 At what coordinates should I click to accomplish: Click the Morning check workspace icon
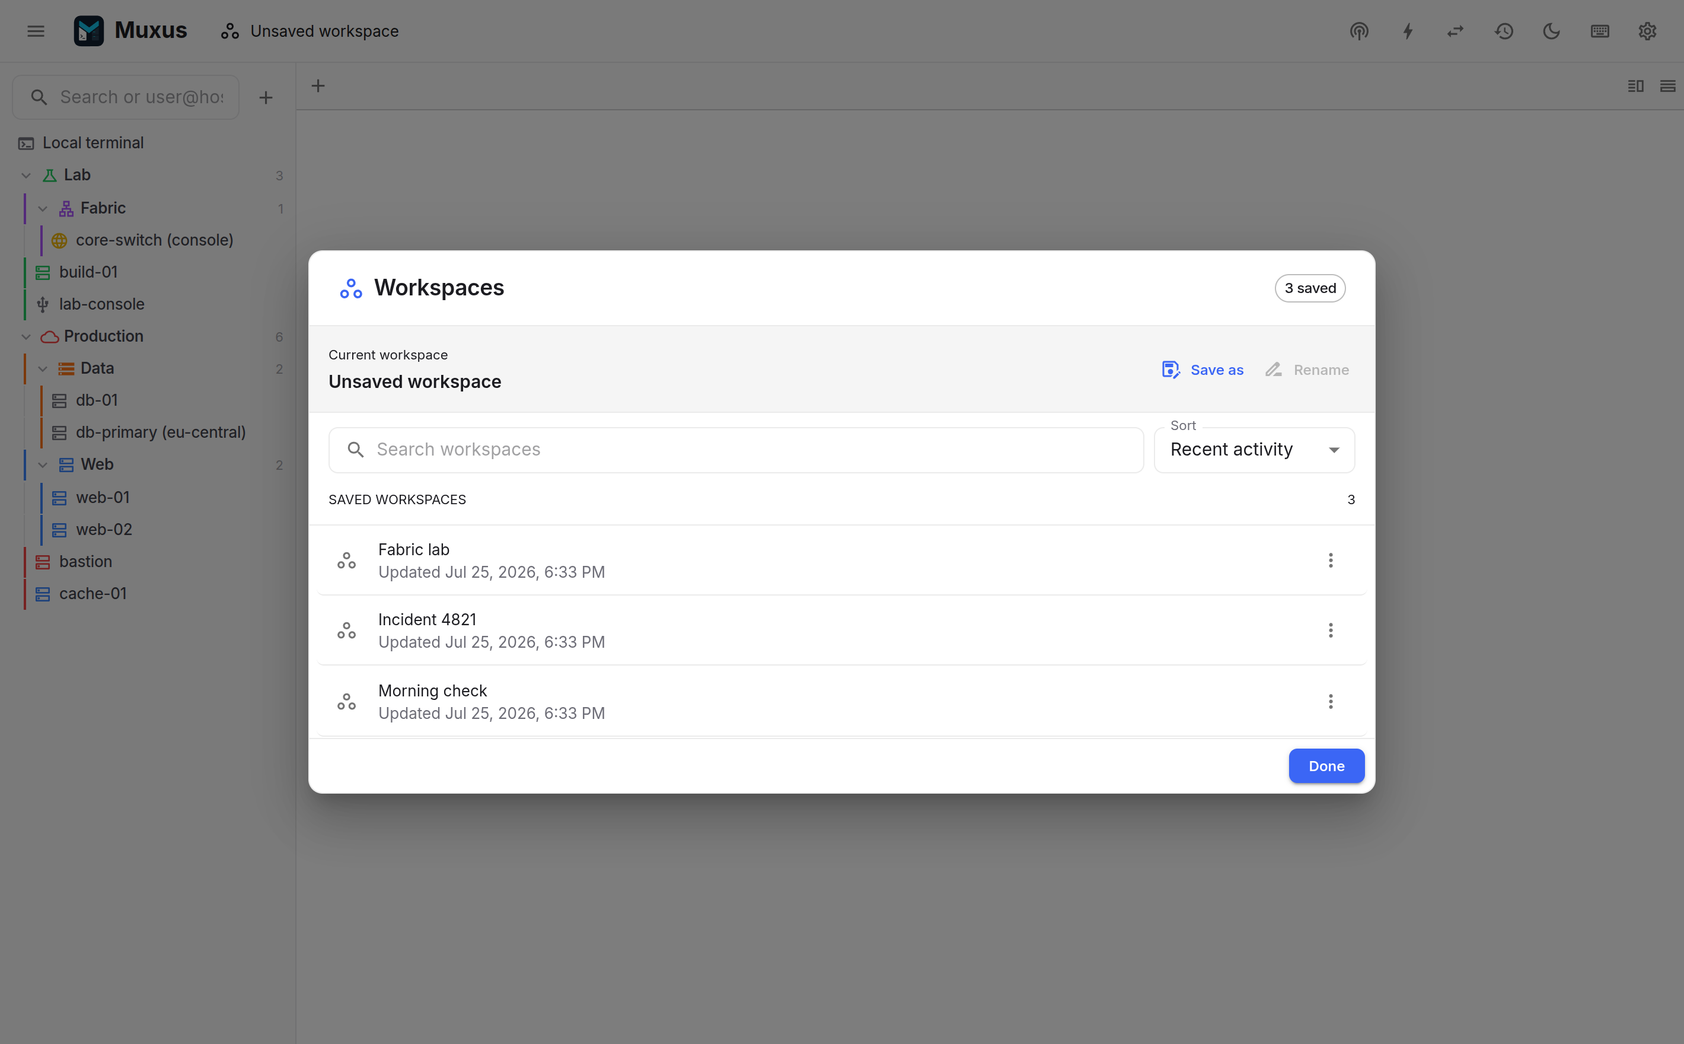tap(346, 702)
